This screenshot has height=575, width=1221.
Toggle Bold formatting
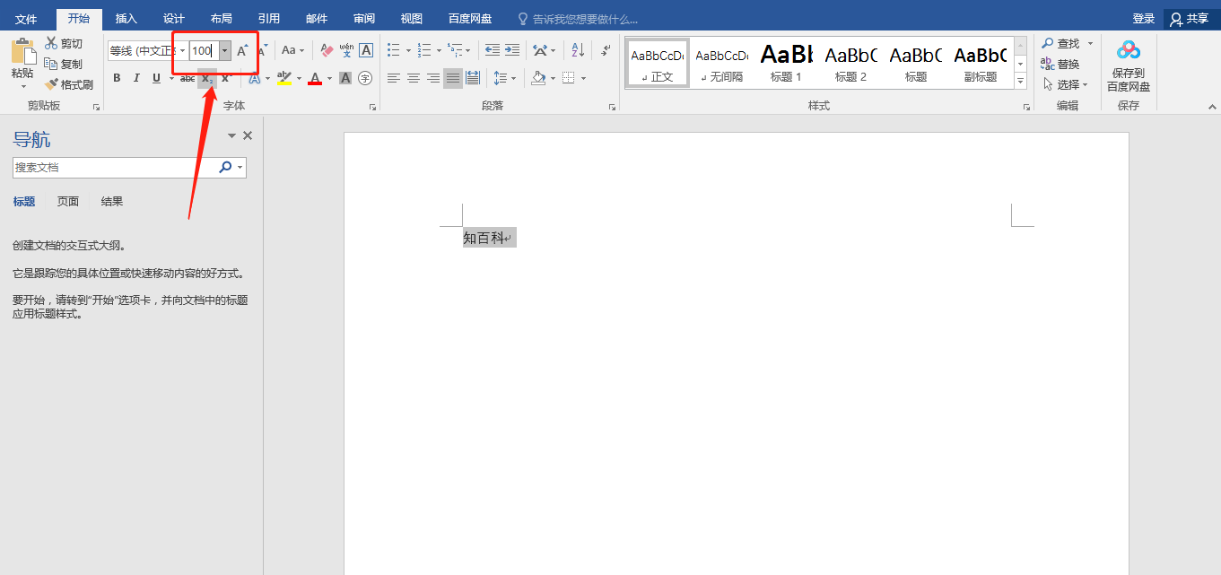point(117,78)
